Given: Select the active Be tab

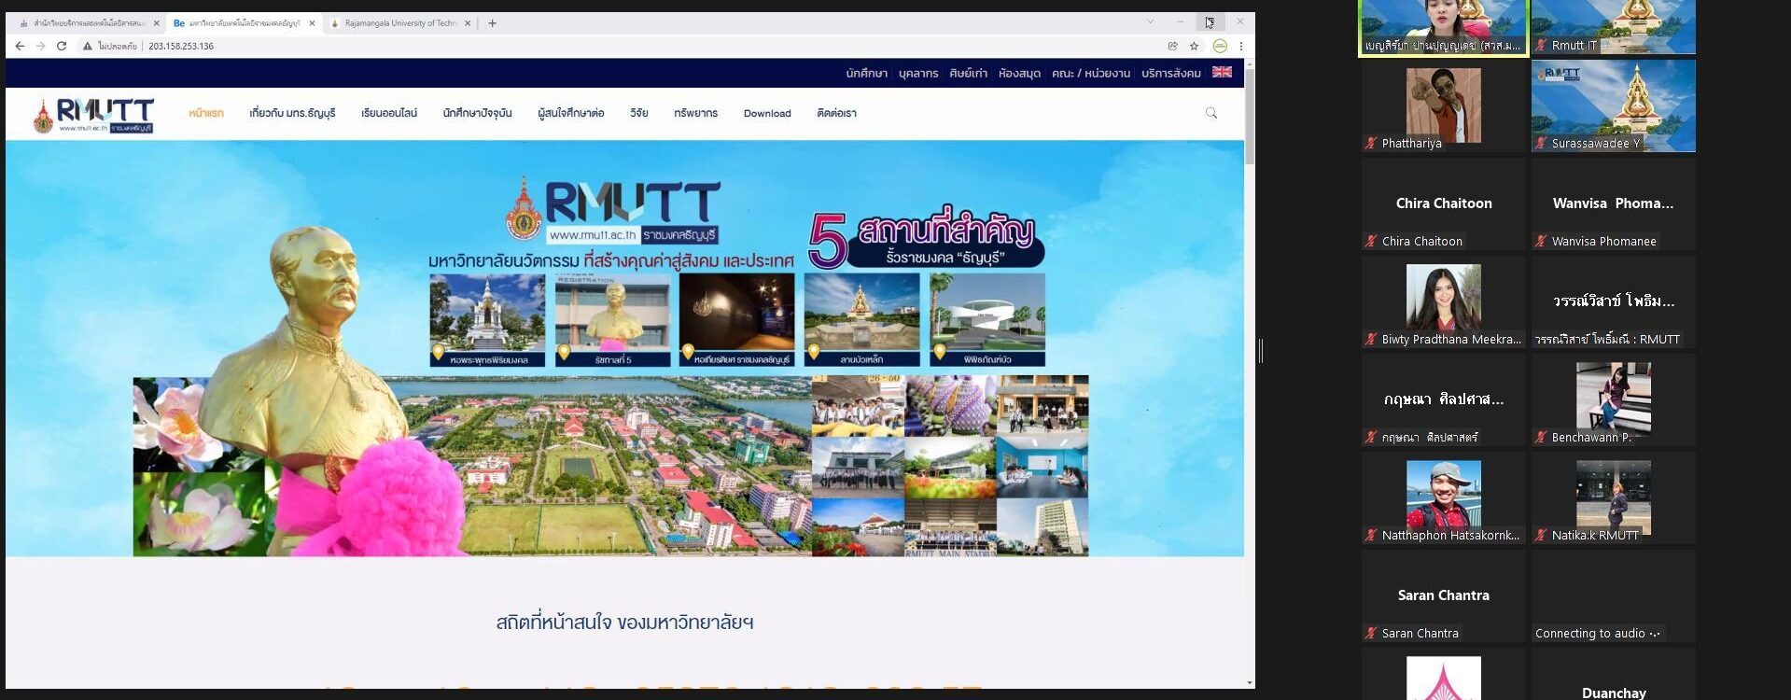Looking at the screenshot, I should point(243,23).
